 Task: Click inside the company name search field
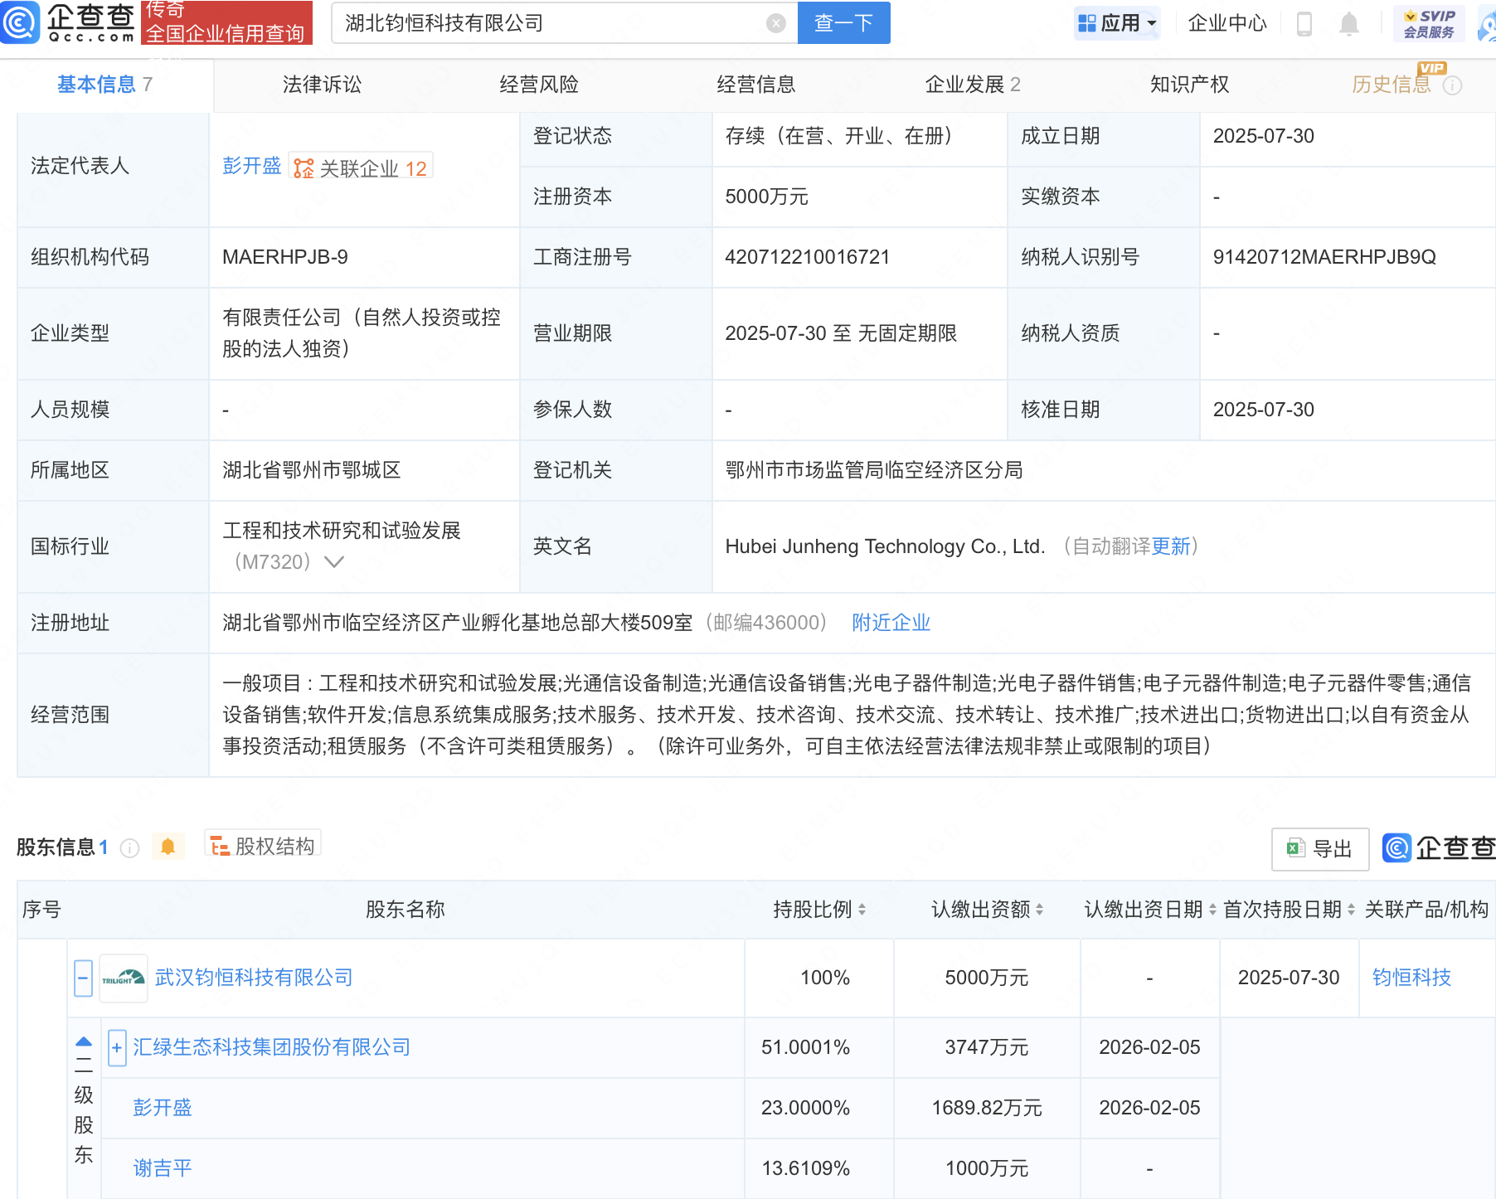coord(539,22)
